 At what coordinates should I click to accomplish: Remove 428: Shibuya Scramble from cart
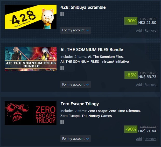tap(150, 31)
